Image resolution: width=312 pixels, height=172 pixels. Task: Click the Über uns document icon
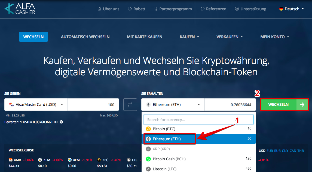click(99, 9)
